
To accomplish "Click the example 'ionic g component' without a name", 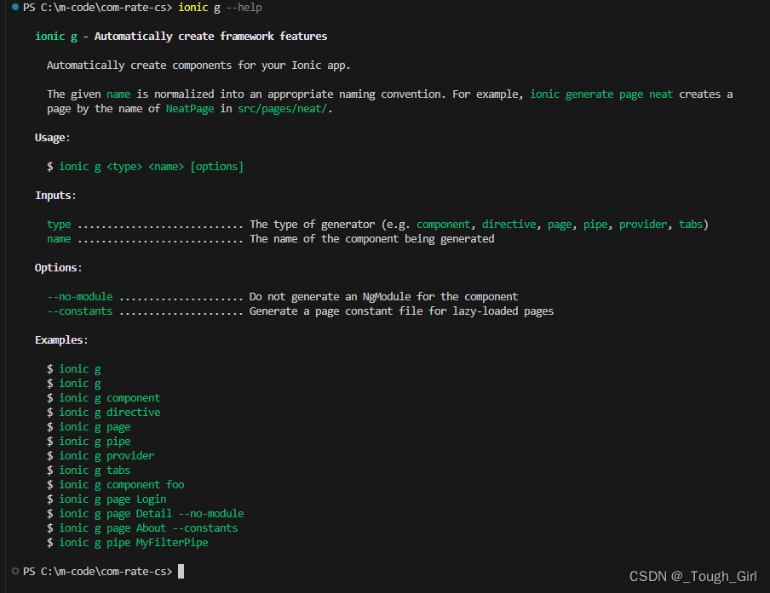I will point(109,398).
